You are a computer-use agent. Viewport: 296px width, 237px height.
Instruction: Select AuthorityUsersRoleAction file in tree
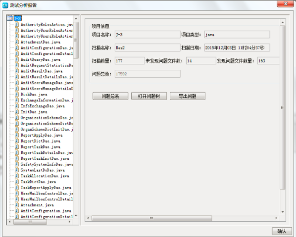(47, 36)
